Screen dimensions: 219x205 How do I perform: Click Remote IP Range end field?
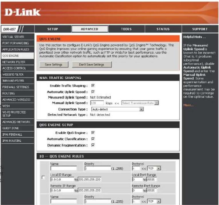(x=89, y=190)
